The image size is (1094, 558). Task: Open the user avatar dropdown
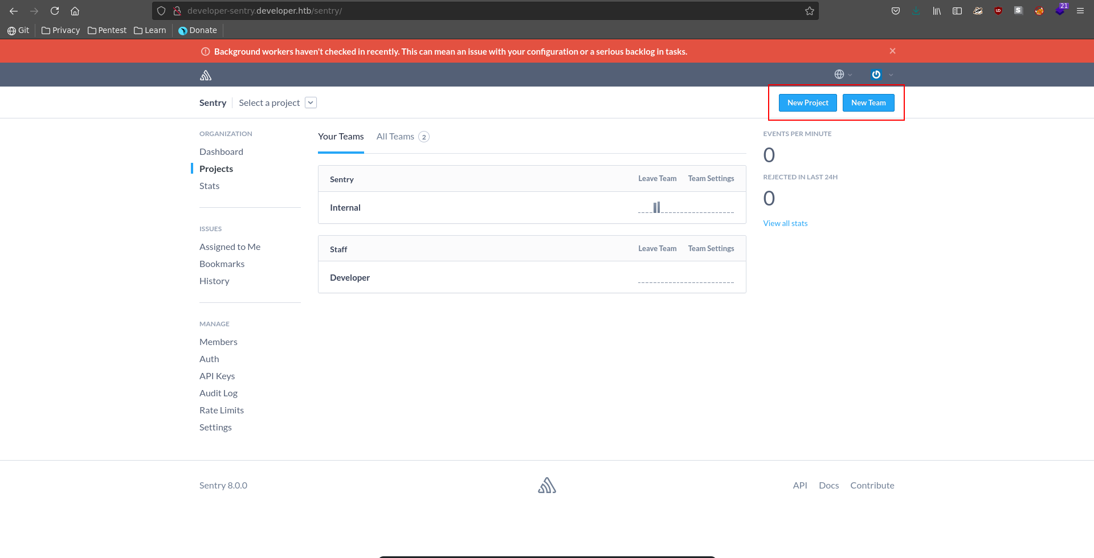(880, 75)
